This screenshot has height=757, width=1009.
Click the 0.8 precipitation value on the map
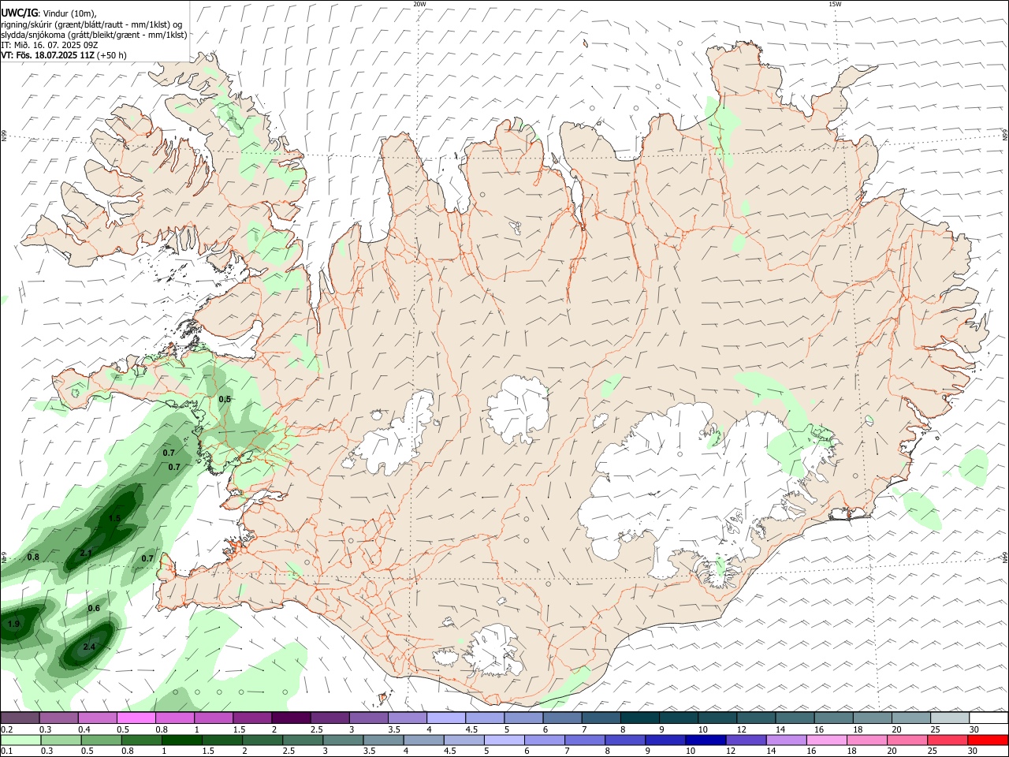point(33,557)
